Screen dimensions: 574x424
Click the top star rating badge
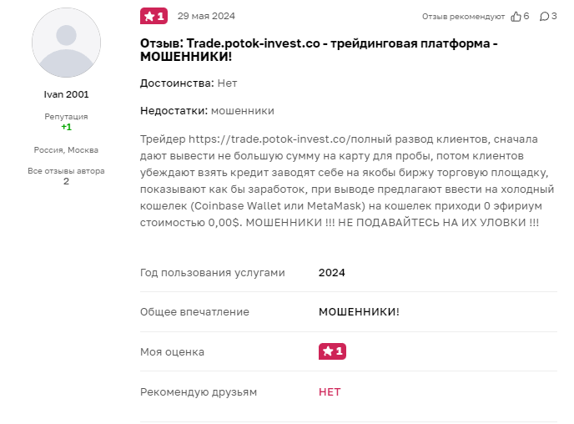(x=154, y=16)
